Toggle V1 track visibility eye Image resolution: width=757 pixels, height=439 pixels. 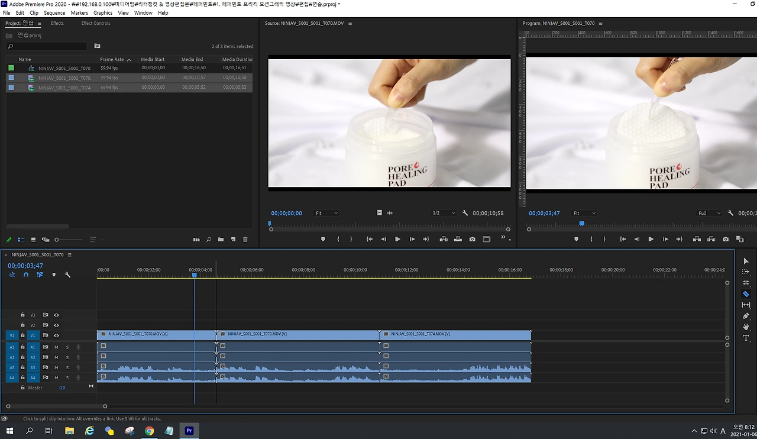point(57,335)
